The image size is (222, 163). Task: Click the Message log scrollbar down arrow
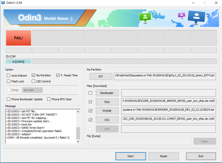tap(78, 142)
